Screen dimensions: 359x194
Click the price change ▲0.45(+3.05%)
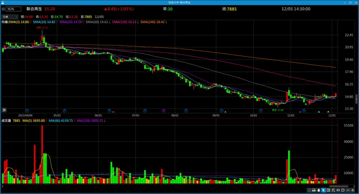(x=119, y=9)
